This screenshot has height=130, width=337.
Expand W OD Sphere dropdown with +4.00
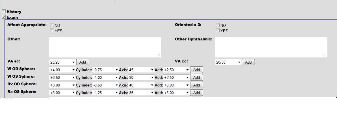[x=62, y=70]
